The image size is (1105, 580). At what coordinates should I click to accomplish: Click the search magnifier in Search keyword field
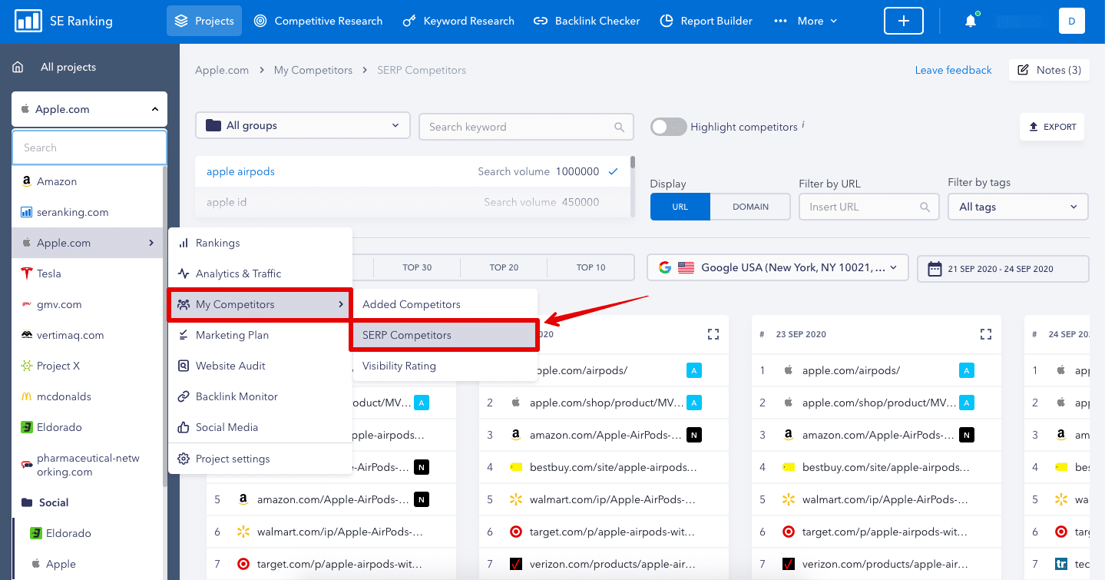(619, 127)
